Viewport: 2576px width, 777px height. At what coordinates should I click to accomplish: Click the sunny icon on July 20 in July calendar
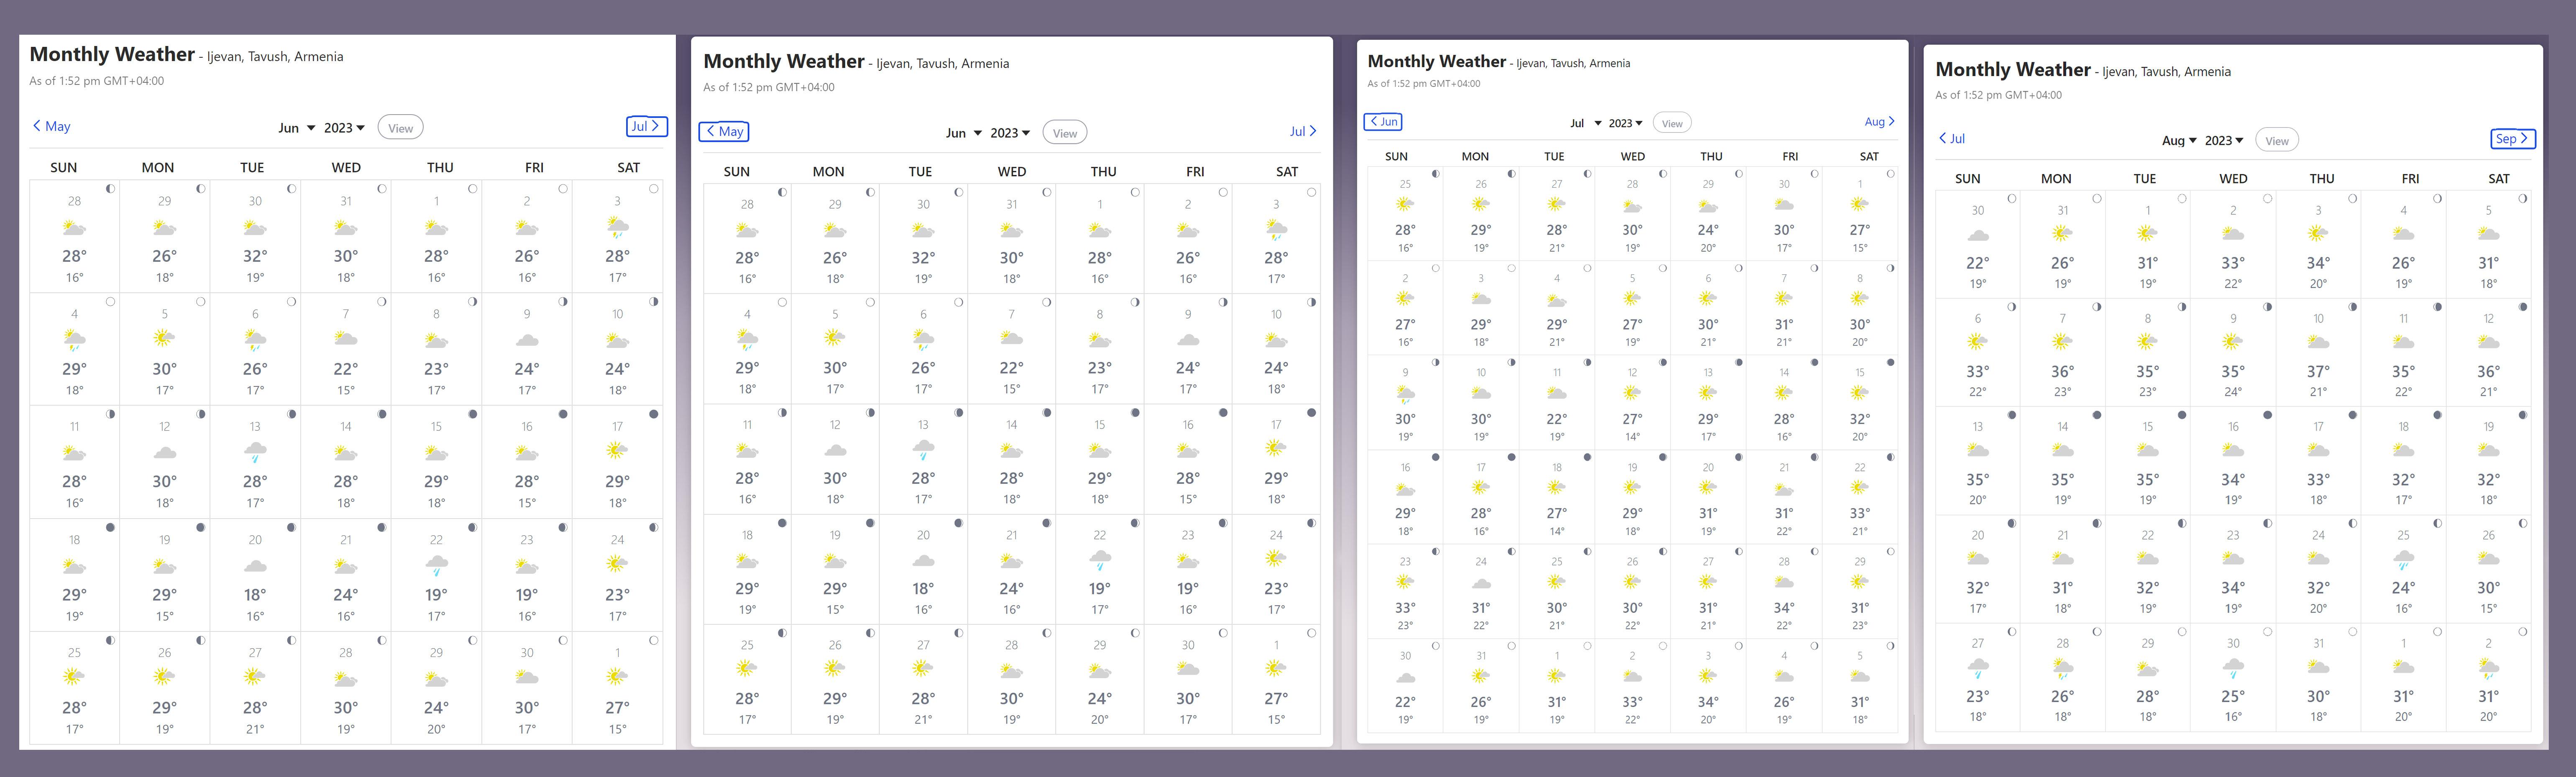click(1708, 487)
